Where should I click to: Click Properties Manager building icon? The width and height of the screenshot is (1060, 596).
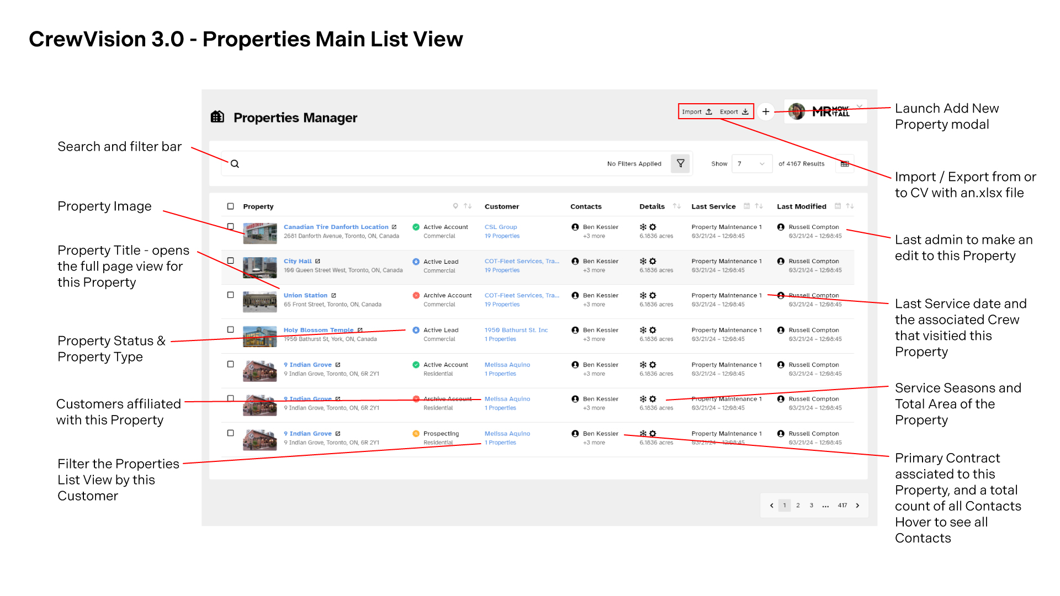218,116
